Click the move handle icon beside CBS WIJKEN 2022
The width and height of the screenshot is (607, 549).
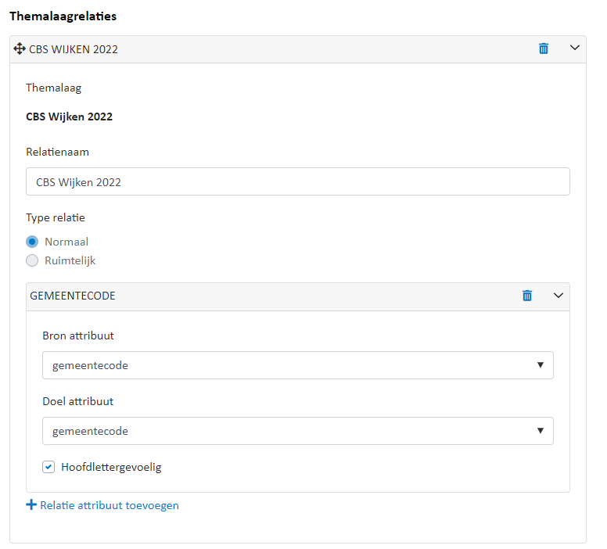[20, 48]
